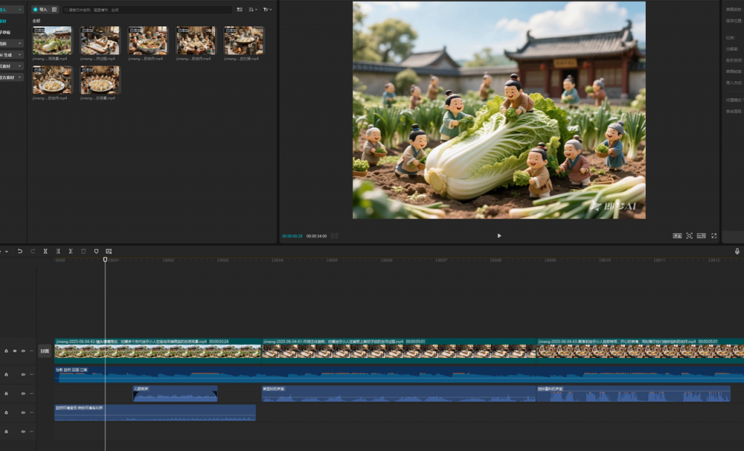
Task: Select the second video clip ending 00:00:05:01
Action: pos(399,351)
